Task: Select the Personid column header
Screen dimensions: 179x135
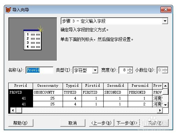Action: click(140, 86)
